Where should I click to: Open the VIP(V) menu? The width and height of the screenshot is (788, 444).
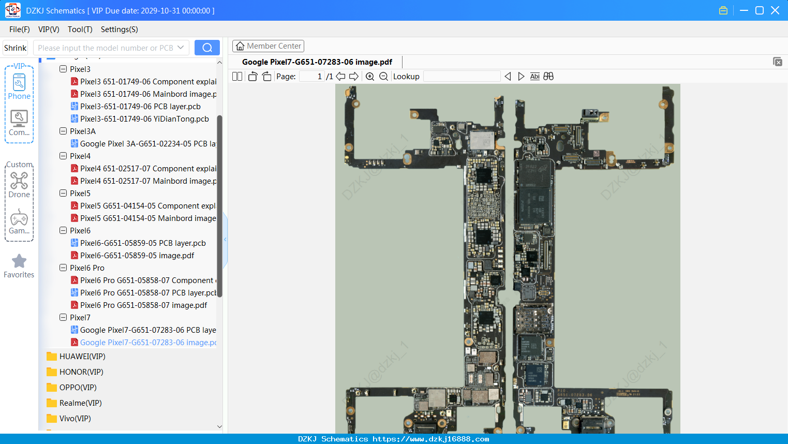tap(49, 29)
